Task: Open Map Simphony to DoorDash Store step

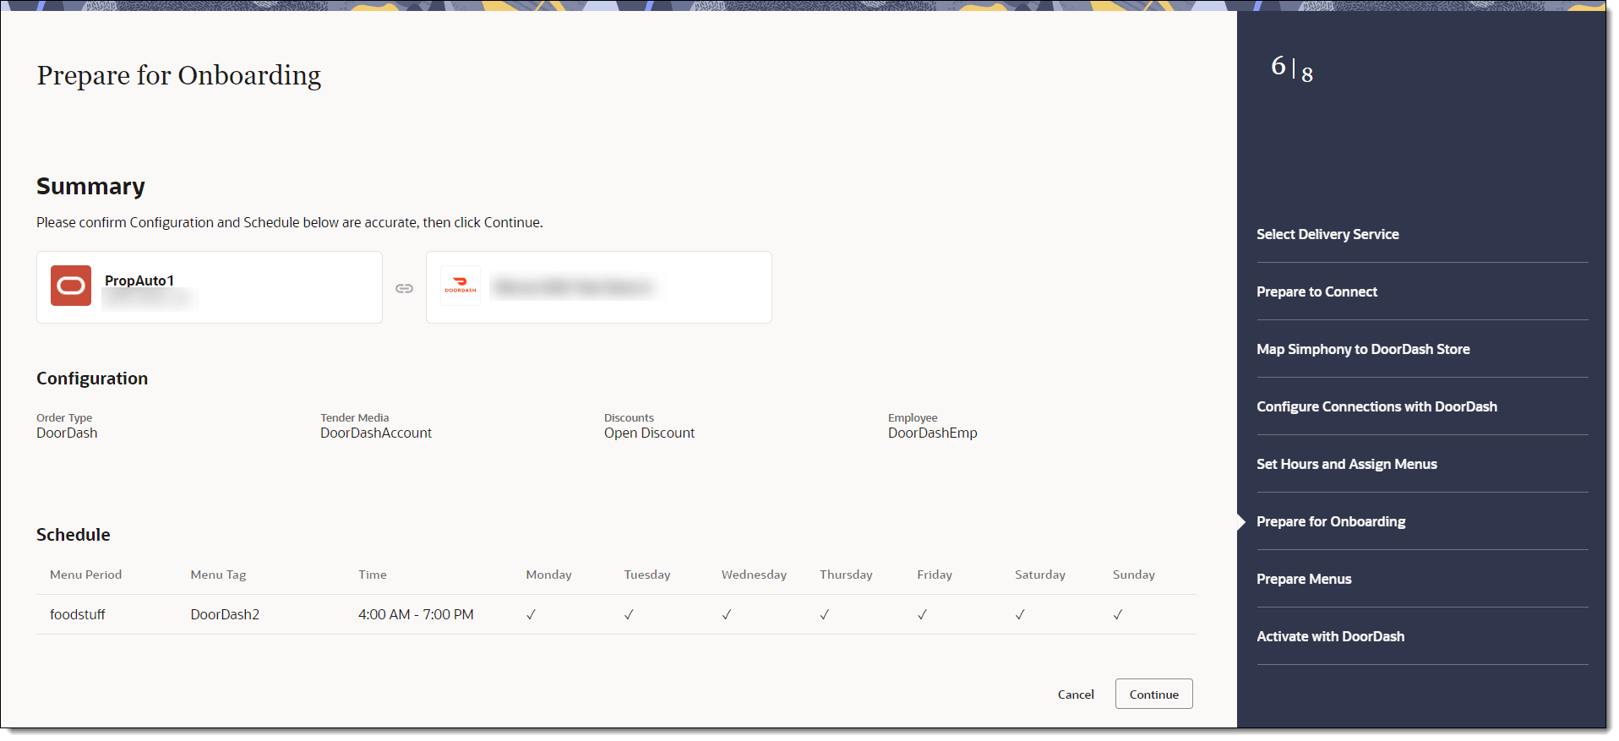Action: [x=1363, y=349]
